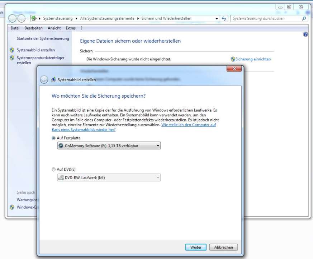The height and width of the screenshot is (259, 313).
Task: Expand arrow before Systemsteuerung breadcrumb
Action: (x=39, y=19)
